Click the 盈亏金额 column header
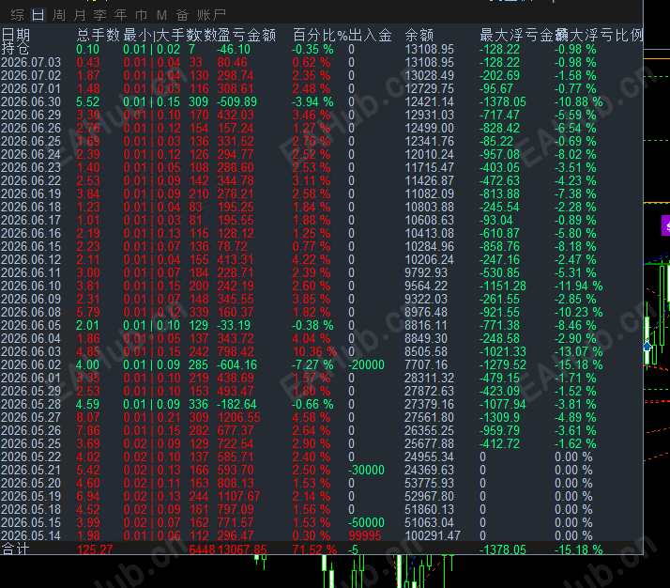The height and width of the screenshot is (588, 670). click(x=247, y=35)
